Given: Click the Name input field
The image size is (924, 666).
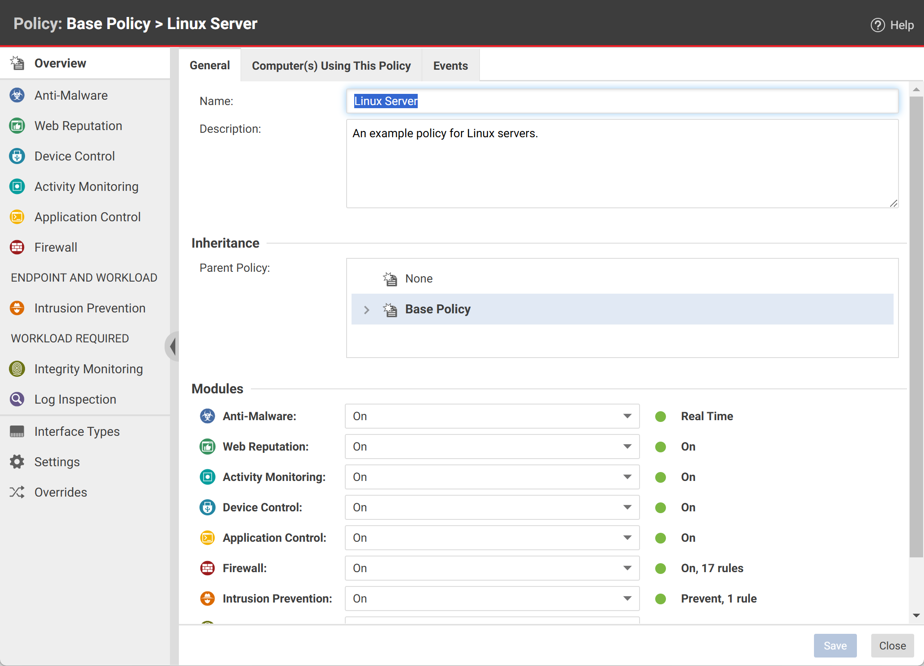Looking at the screenshot, I should [x=622, y=101].
